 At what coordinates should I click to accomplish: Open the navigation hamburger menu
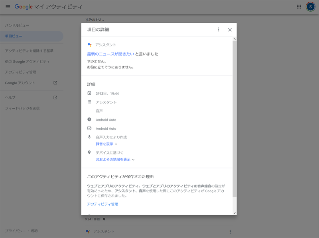coord(7,6)
